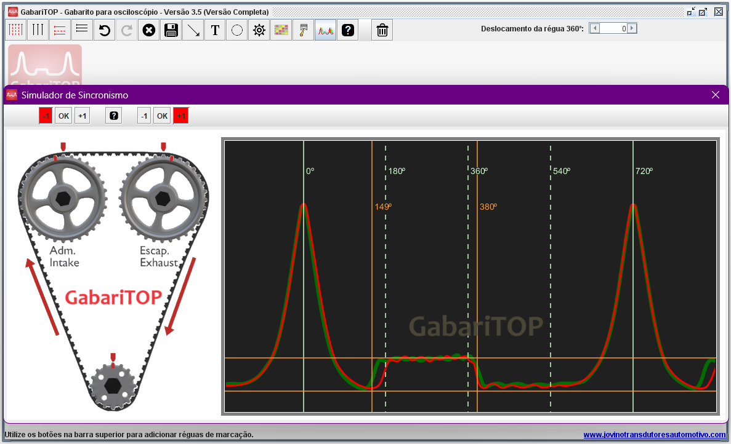Image resolution: width=731 pixels, height=444 pixels.
Task: Click the trash can delete icon
Action: (x=382, y=30)
